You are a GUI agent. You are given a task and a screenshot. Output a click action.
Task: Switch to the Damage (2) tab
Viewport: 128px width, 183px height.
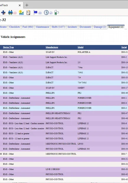tap(100, 27)
